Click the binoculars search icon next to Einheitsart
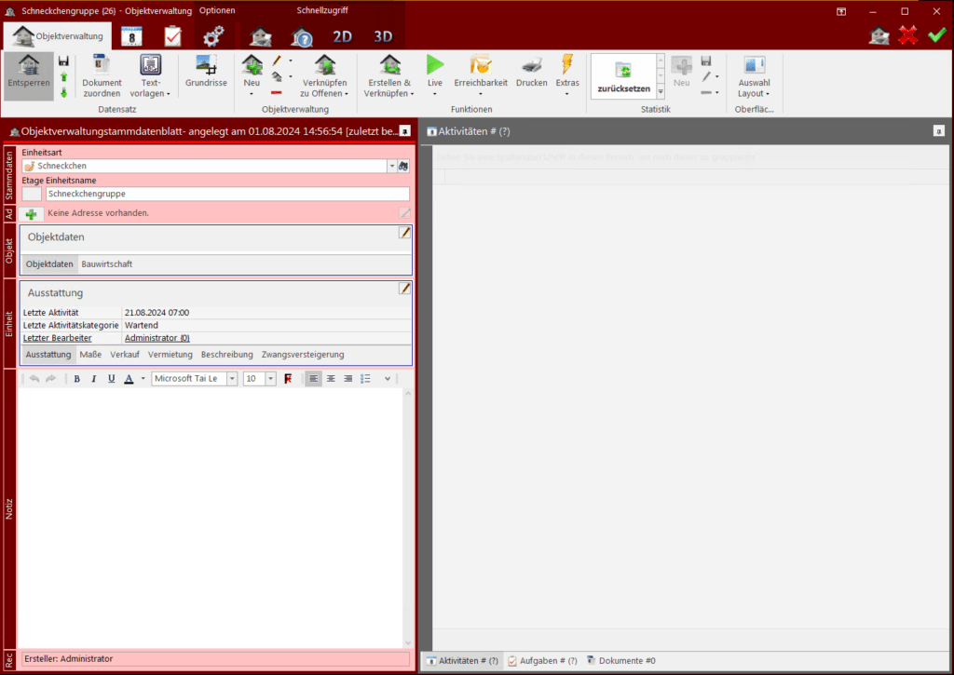Viewport: 954px width, 675px height. (403, 166)
